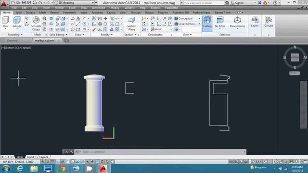308x173 pixels.
Task: Select the Line tool in Draw panel
Action: click(78, 24)
